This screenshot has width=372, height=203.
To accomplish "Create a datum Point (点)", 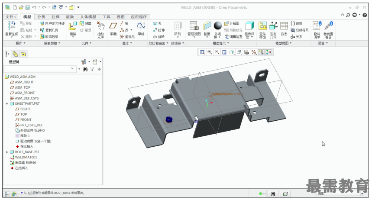I will pyautogui.click(x=124, y=30).
